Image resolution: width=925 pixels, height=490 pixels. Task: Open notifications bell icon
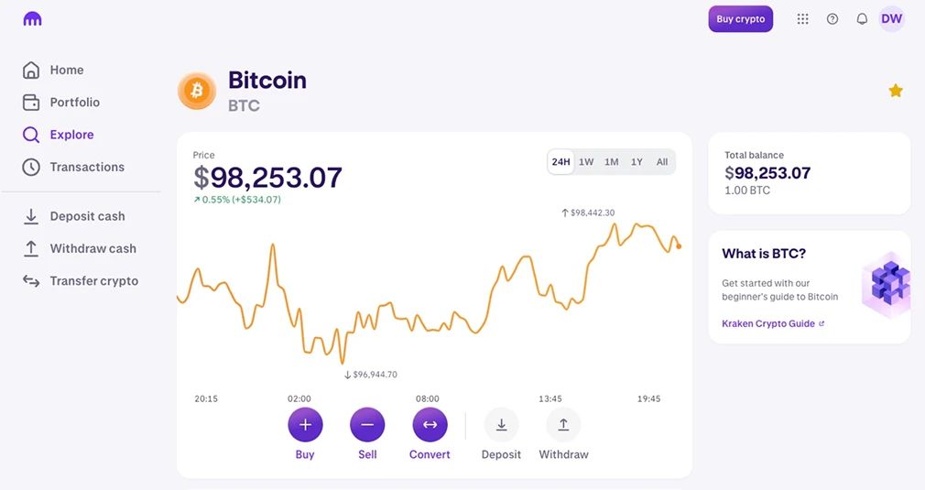point(862,19)
